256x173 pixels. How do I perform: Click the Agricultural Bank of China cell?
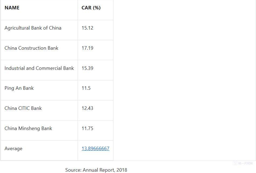coord(33,28)
